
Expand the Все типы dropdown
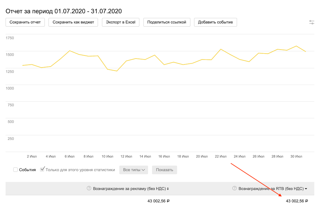coord(134,170)
